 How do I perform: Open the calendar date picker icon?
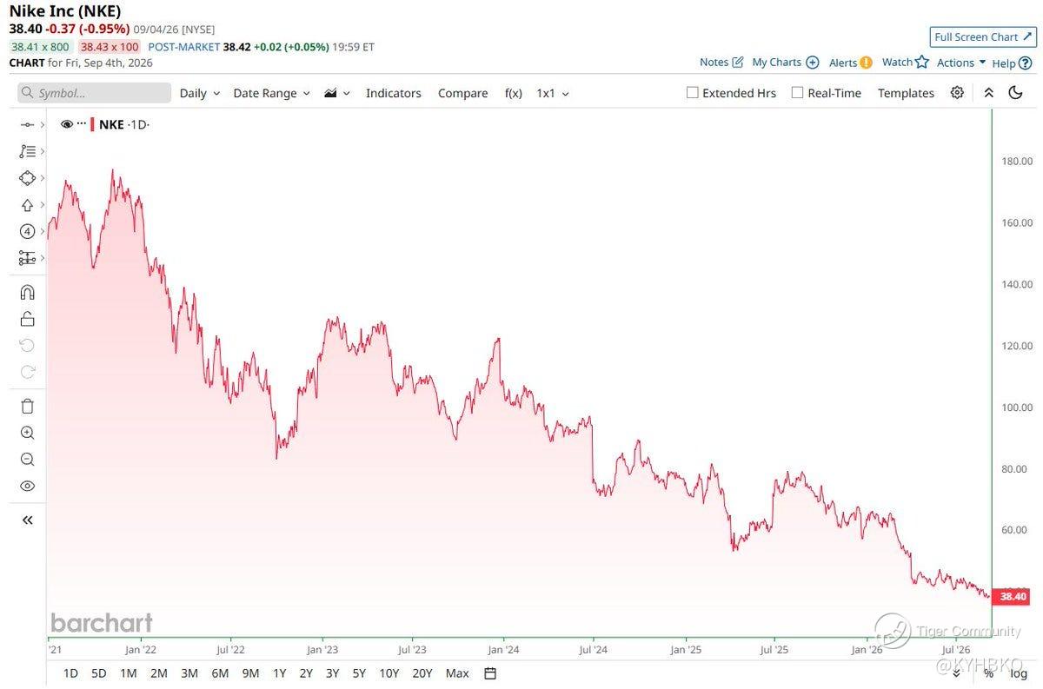490,673
